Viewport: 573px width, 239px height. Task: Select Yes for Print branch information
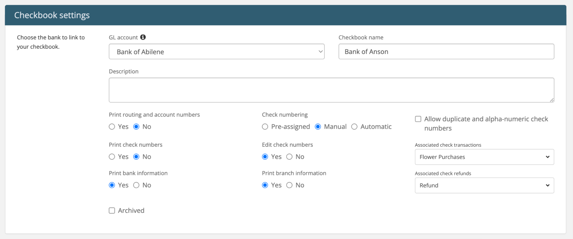[x=265, y=185]
